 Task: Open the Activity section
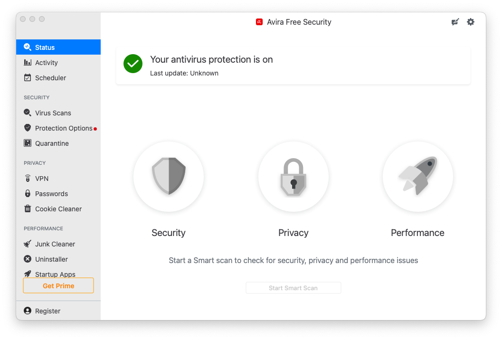[46, 63]
